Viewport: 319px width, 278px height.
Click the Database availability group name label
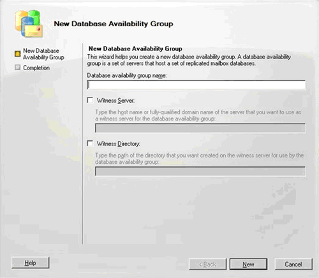(x=127, y=75)
